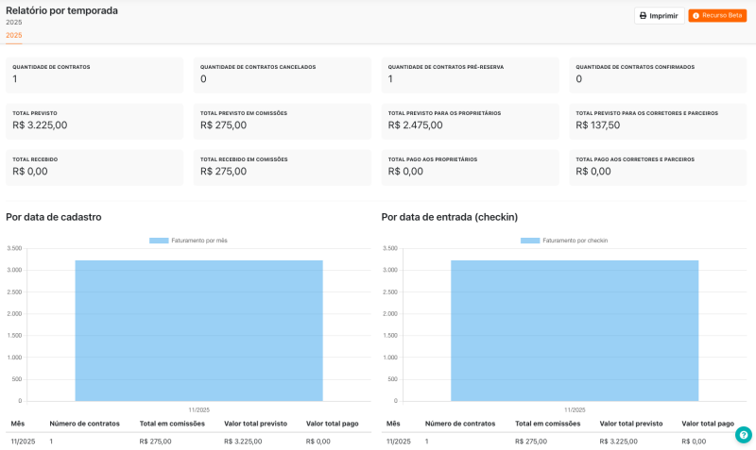Open the Quantidade de Contratos Confirmados card
The image size is (756, 450).
click(x=658, y=75)
